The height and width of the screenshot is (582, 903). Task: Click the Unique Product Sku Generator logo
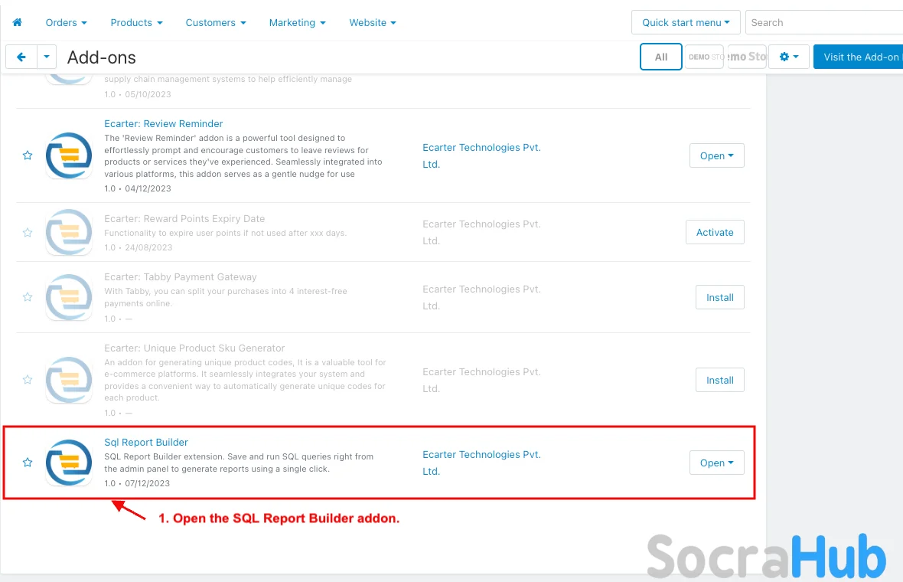pyautogui.click(x=69, y=380)
